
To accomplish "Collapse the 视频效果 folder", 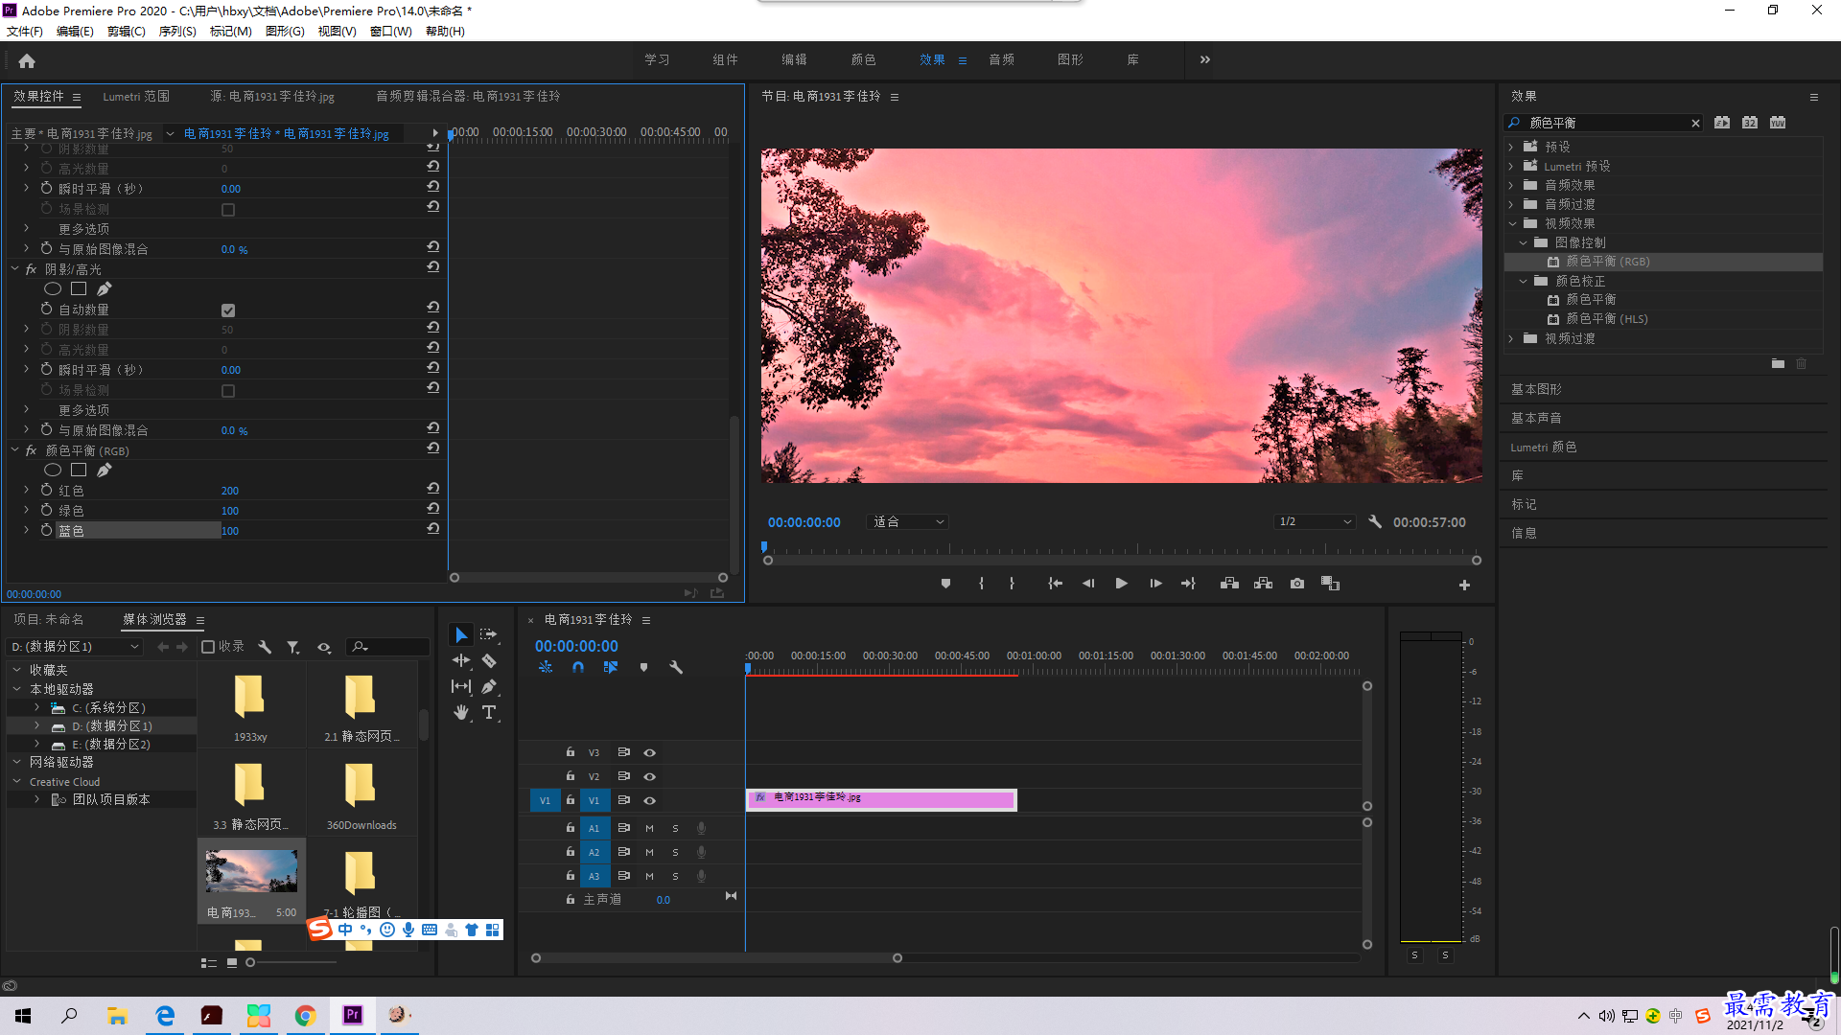I will coord(1512,223).
